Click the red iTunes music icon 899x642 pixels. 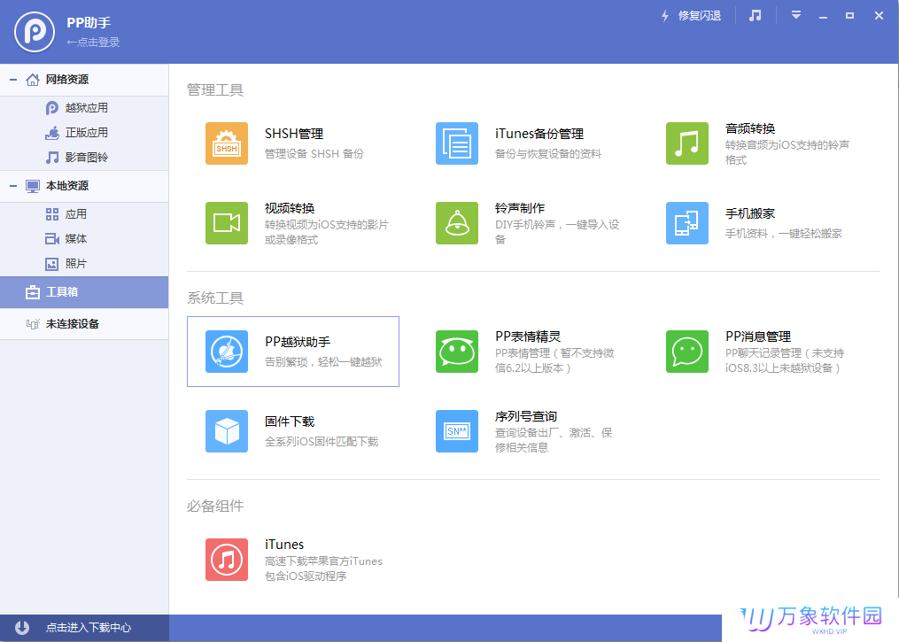pos(227,560)
